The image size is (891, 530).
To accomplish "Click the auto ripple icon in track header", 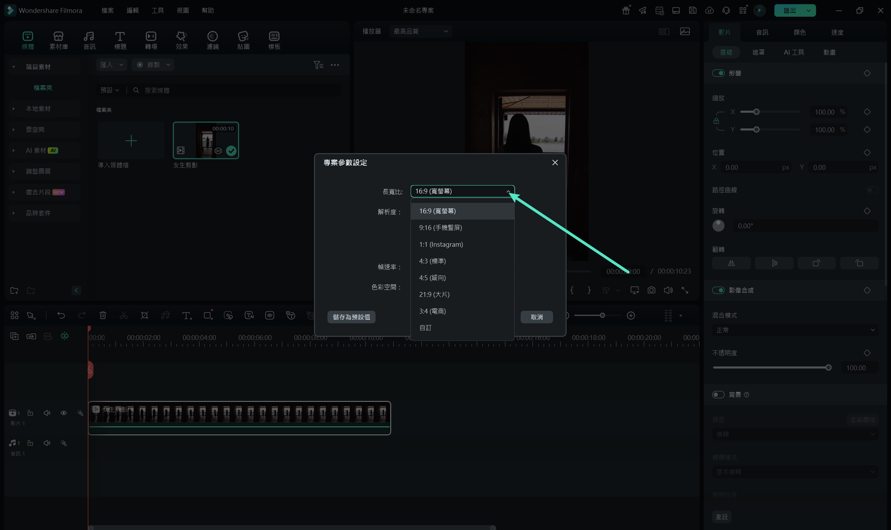I will coord(65,336).
